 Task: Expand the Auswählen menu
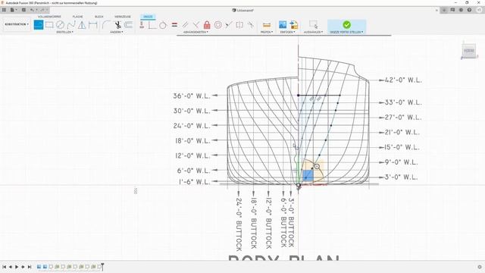313,32
